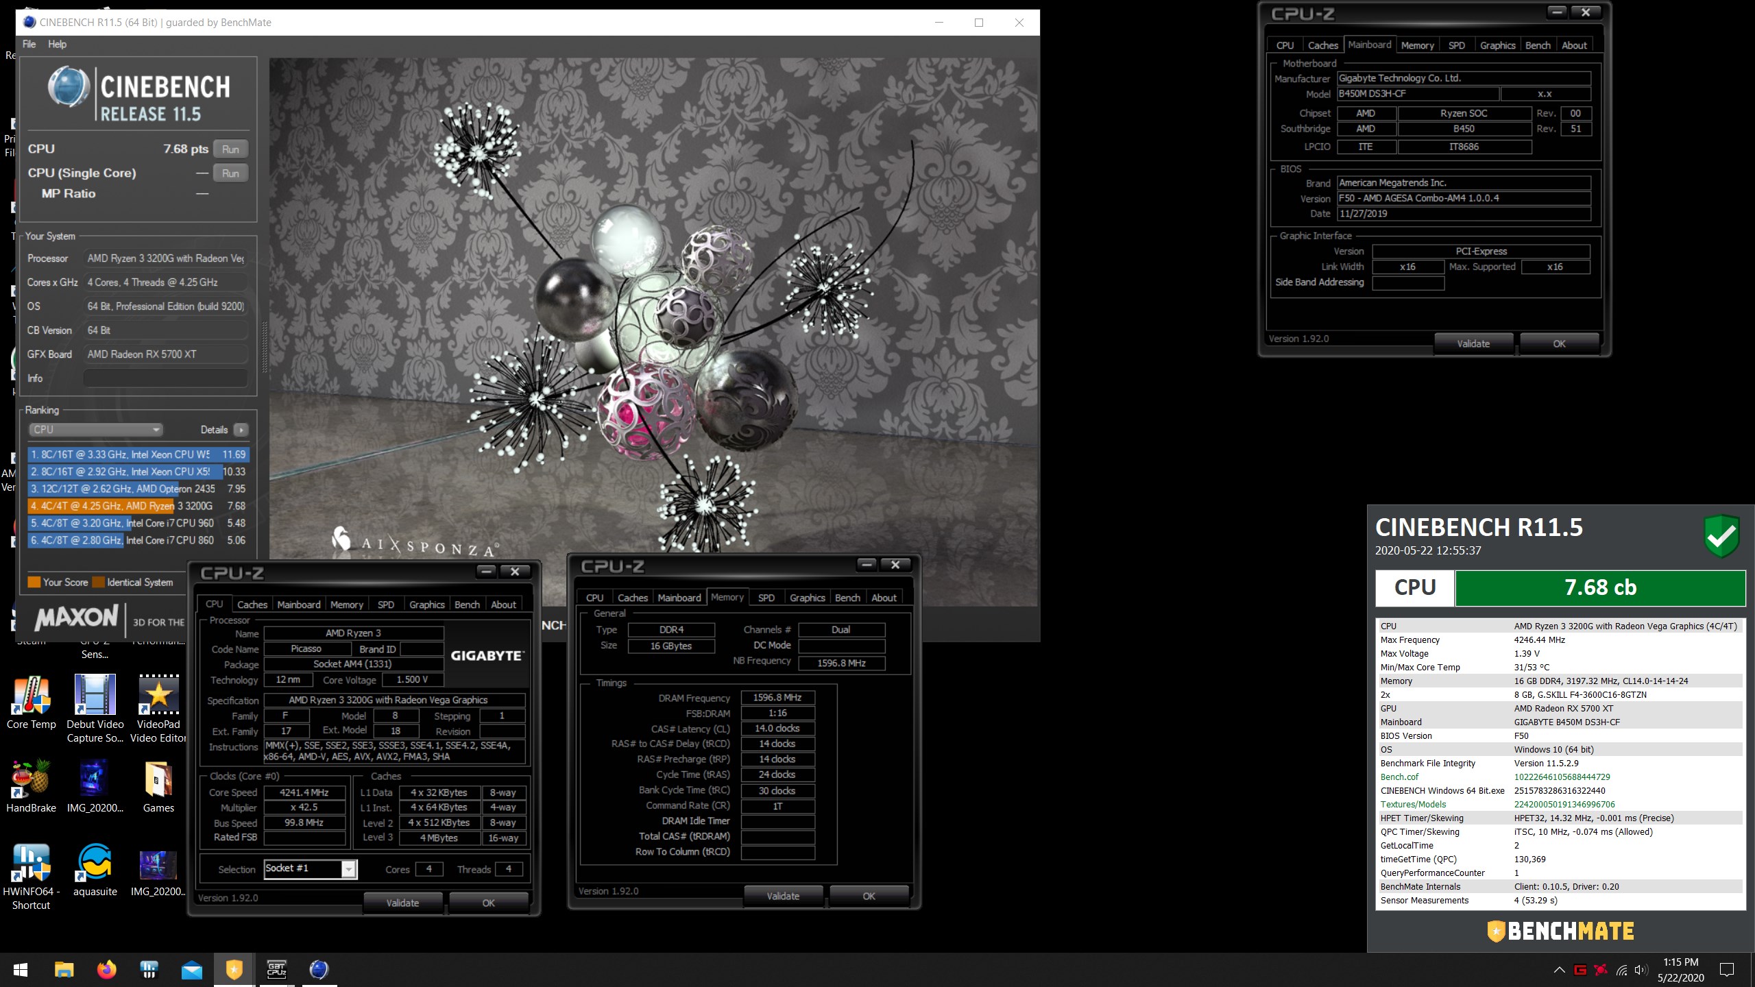
Task: Click the green 7.68 cb score bar
Action: coord(1600,587)
